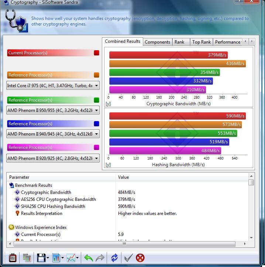The width and height of the screenshot is (265, 267).
Task: Click the system hardware overview toolbar icon
Action: pyautogui.click(x=27, y=258)
